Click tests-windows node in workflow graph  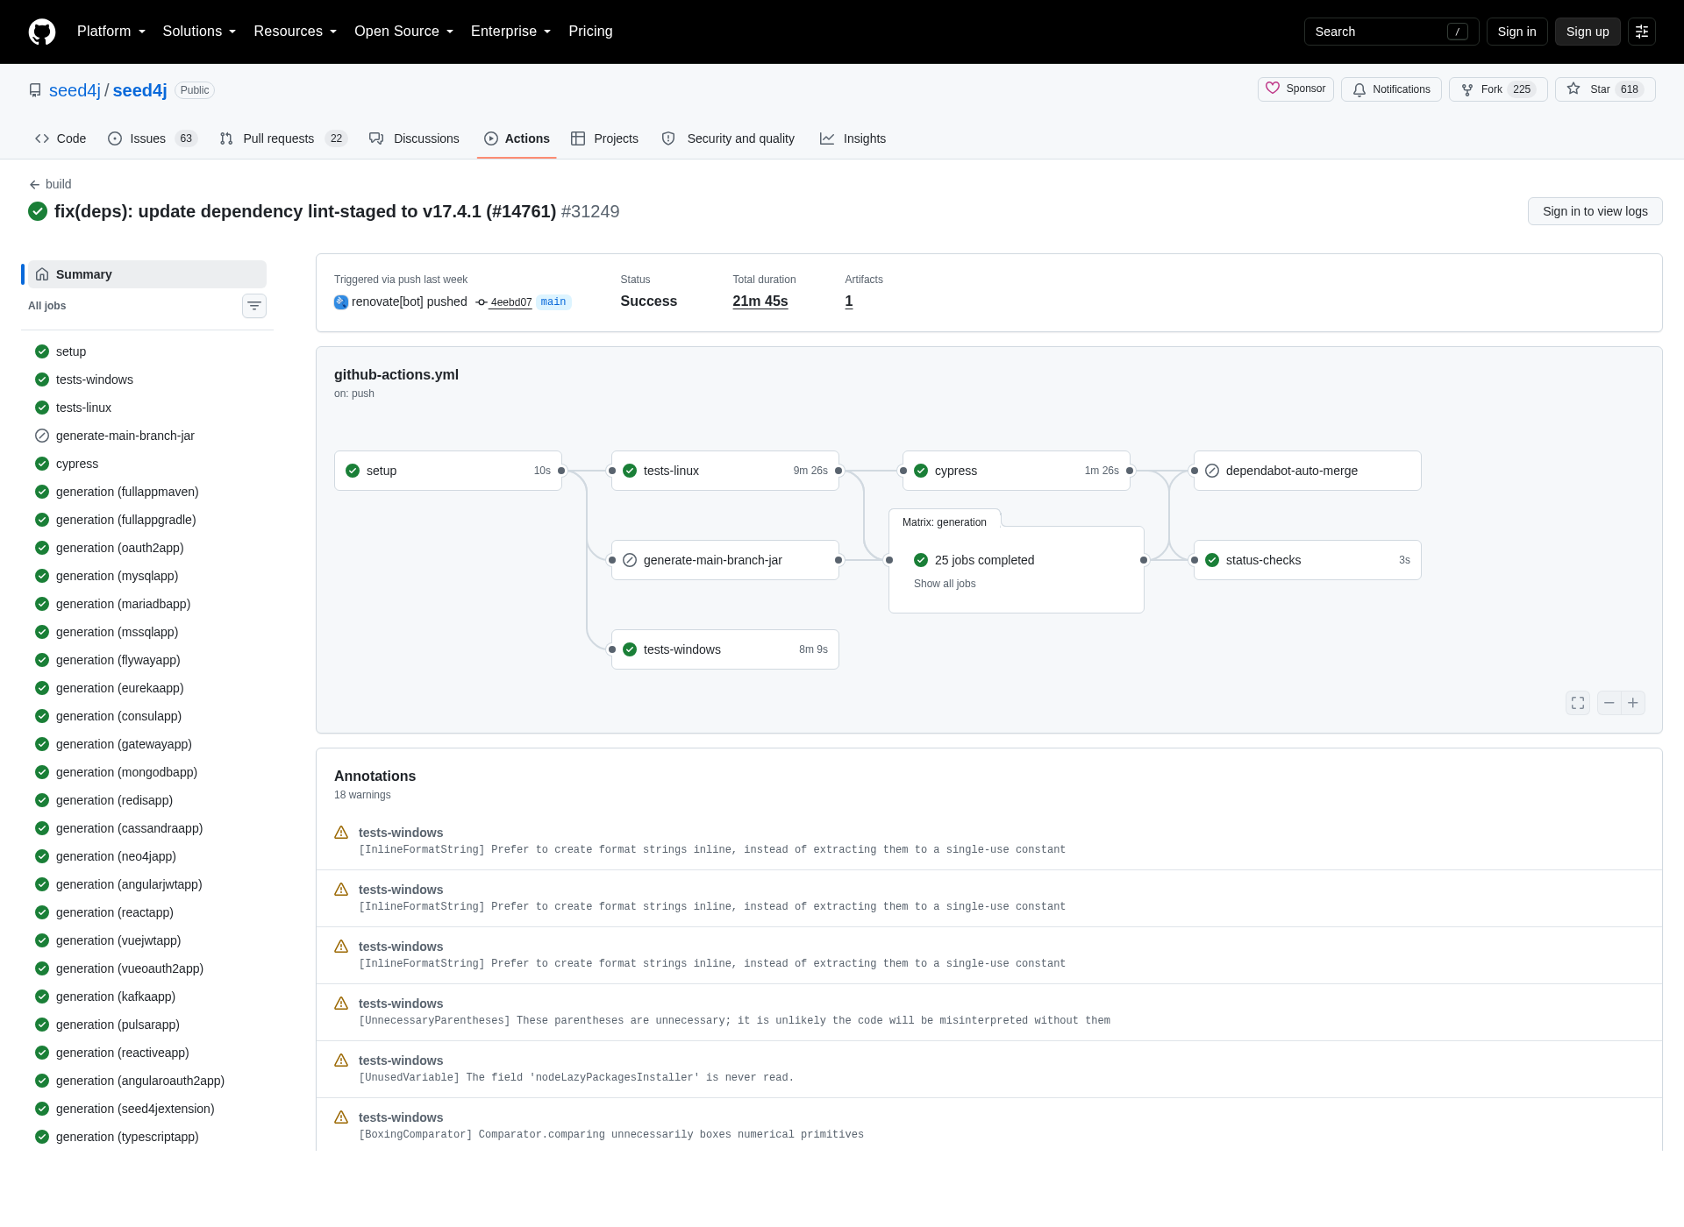[x=725, y=649]
